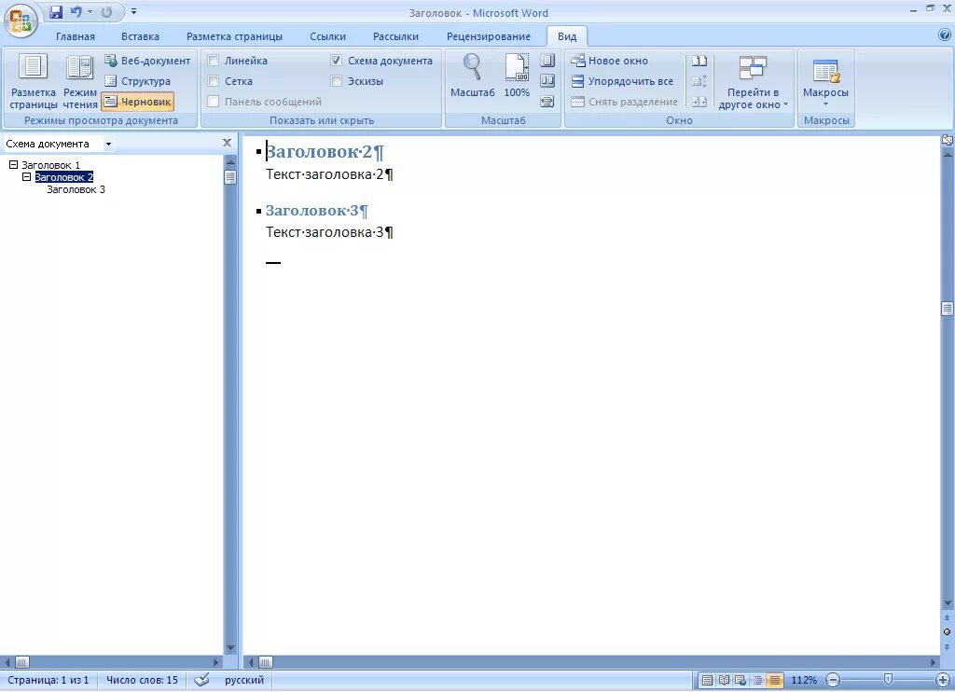Choose one page zoom icon
Viewport: 955px width, 692px height.
point(547,61)
